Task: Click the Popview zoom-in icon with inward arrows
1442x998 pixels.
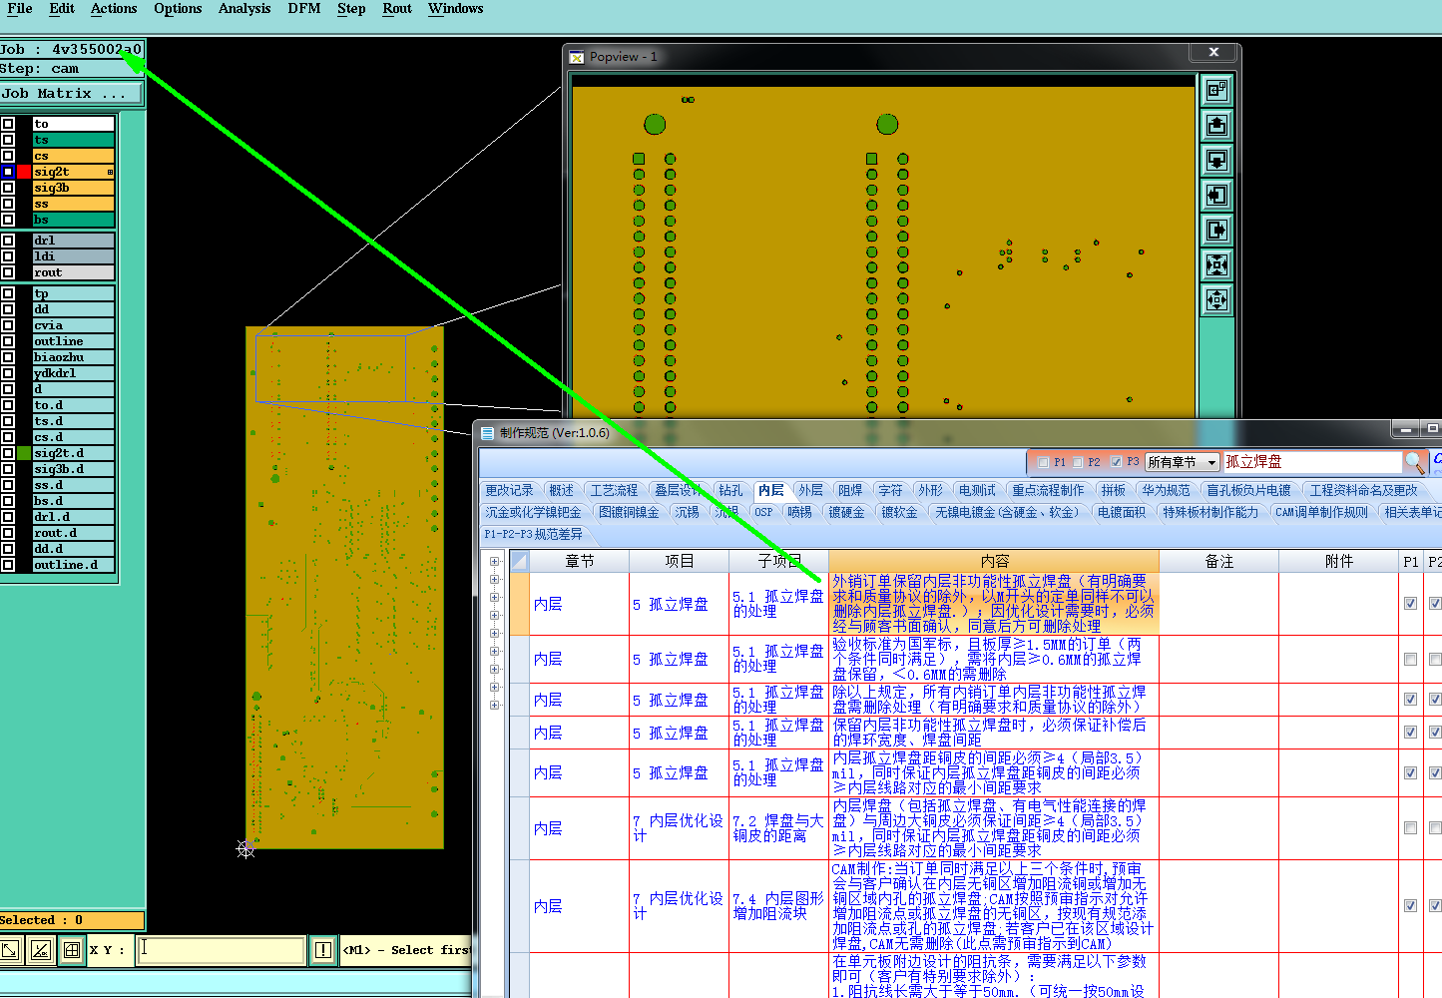Action: pos(1216,265)
